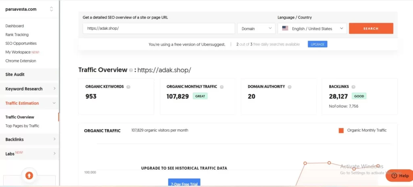This screenshot has height=187, width=413.
Task: Click the GREAT badge
Action: (200, 96)
